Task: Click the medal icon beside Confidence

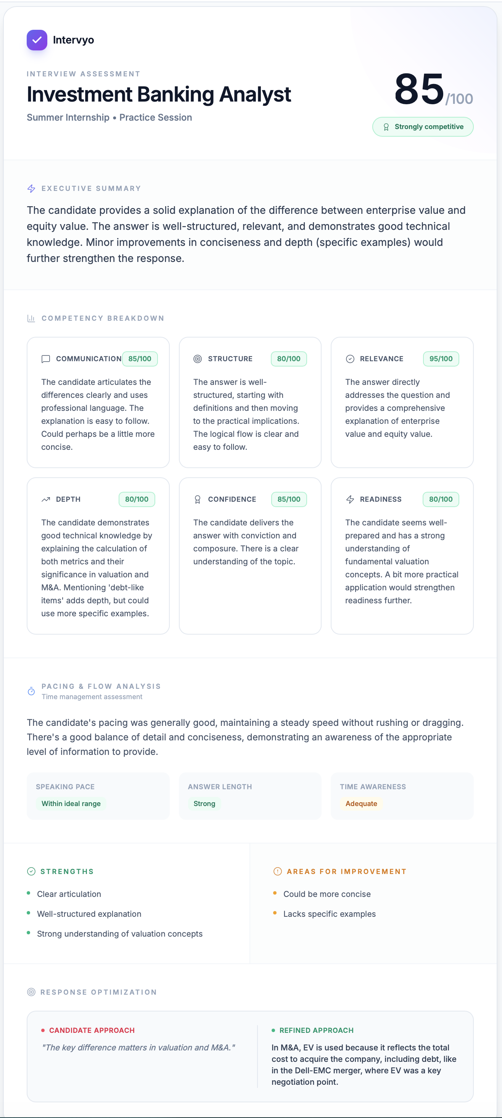Action: point(197,499)
